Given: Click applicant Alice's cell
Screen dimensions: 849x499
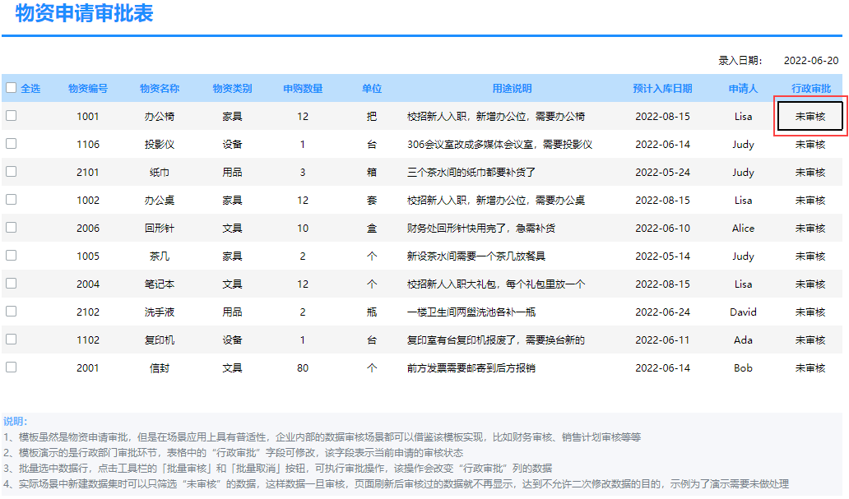Looking at the screenshot, I should 743,229.
